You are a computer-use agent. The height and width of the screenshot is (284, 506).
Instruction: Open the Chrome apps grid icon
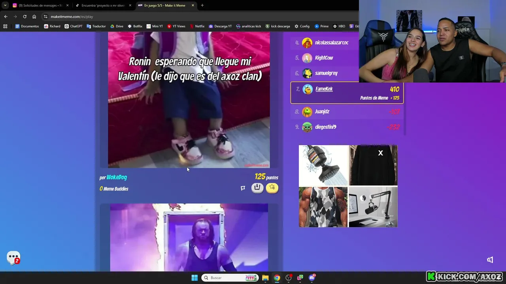5,26
